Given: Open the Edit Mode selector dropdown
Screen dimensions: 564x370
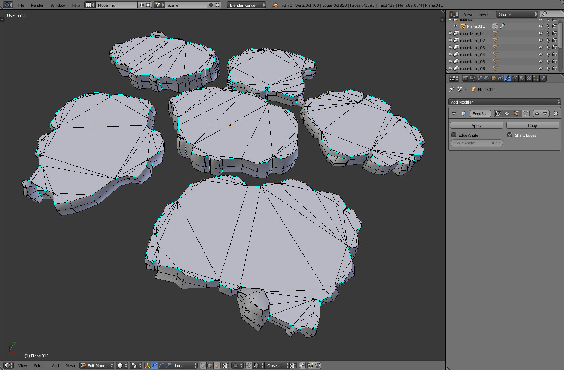Looking at the screenshot, I should pyautogui.click(x=97, y=365).
